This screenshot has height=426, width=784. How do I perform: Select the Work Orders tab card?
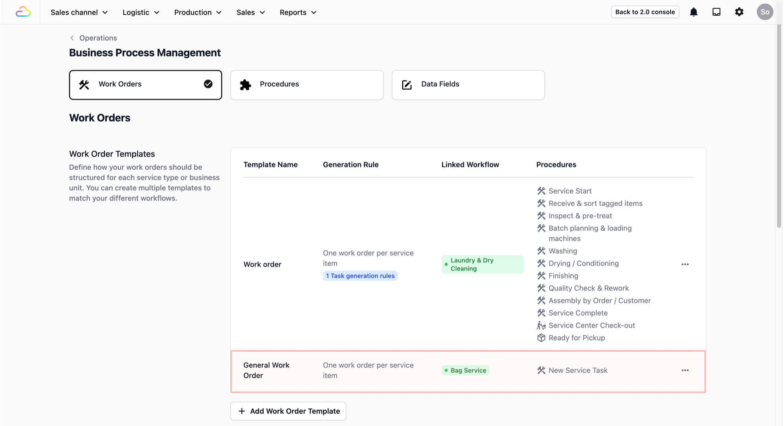coord(146,85)
